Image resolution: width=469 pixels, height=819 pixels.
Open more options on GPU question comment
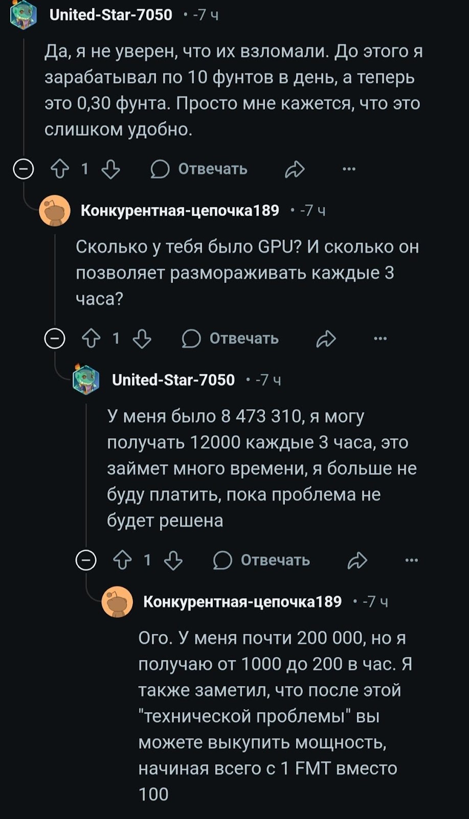pyautogui.click(x=380, y=338)
